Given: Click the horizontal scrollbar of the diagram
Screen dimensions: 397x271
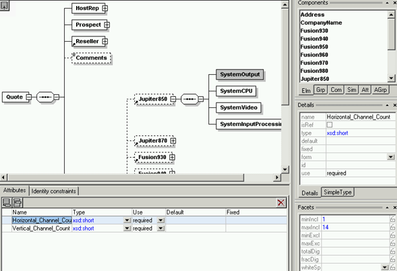Looking at the screenshot, I should [x=126, y=178].
